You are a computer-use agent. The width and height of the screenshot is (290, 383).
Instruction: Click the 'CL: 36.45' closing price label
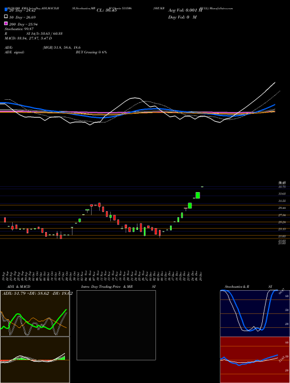coord(107,10)
